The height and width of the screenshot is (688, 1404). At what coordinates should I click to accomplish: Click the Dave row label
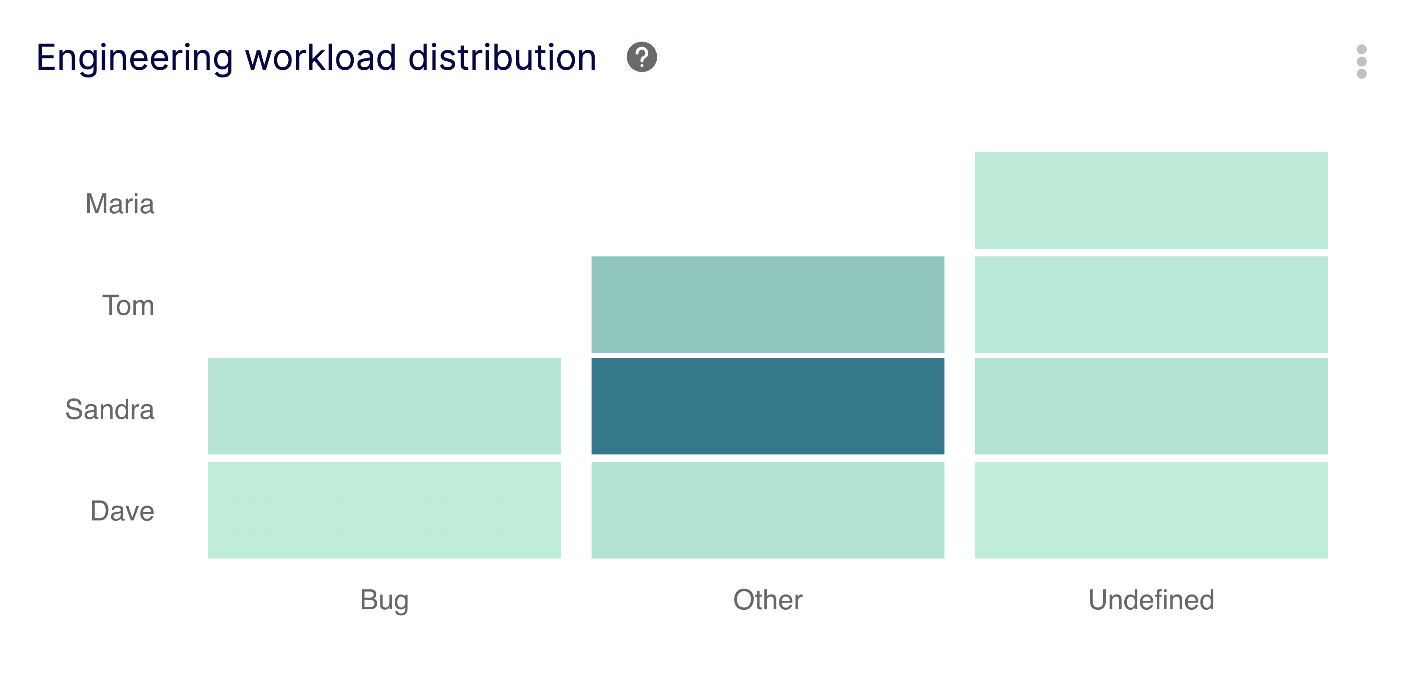coord(122,511)
